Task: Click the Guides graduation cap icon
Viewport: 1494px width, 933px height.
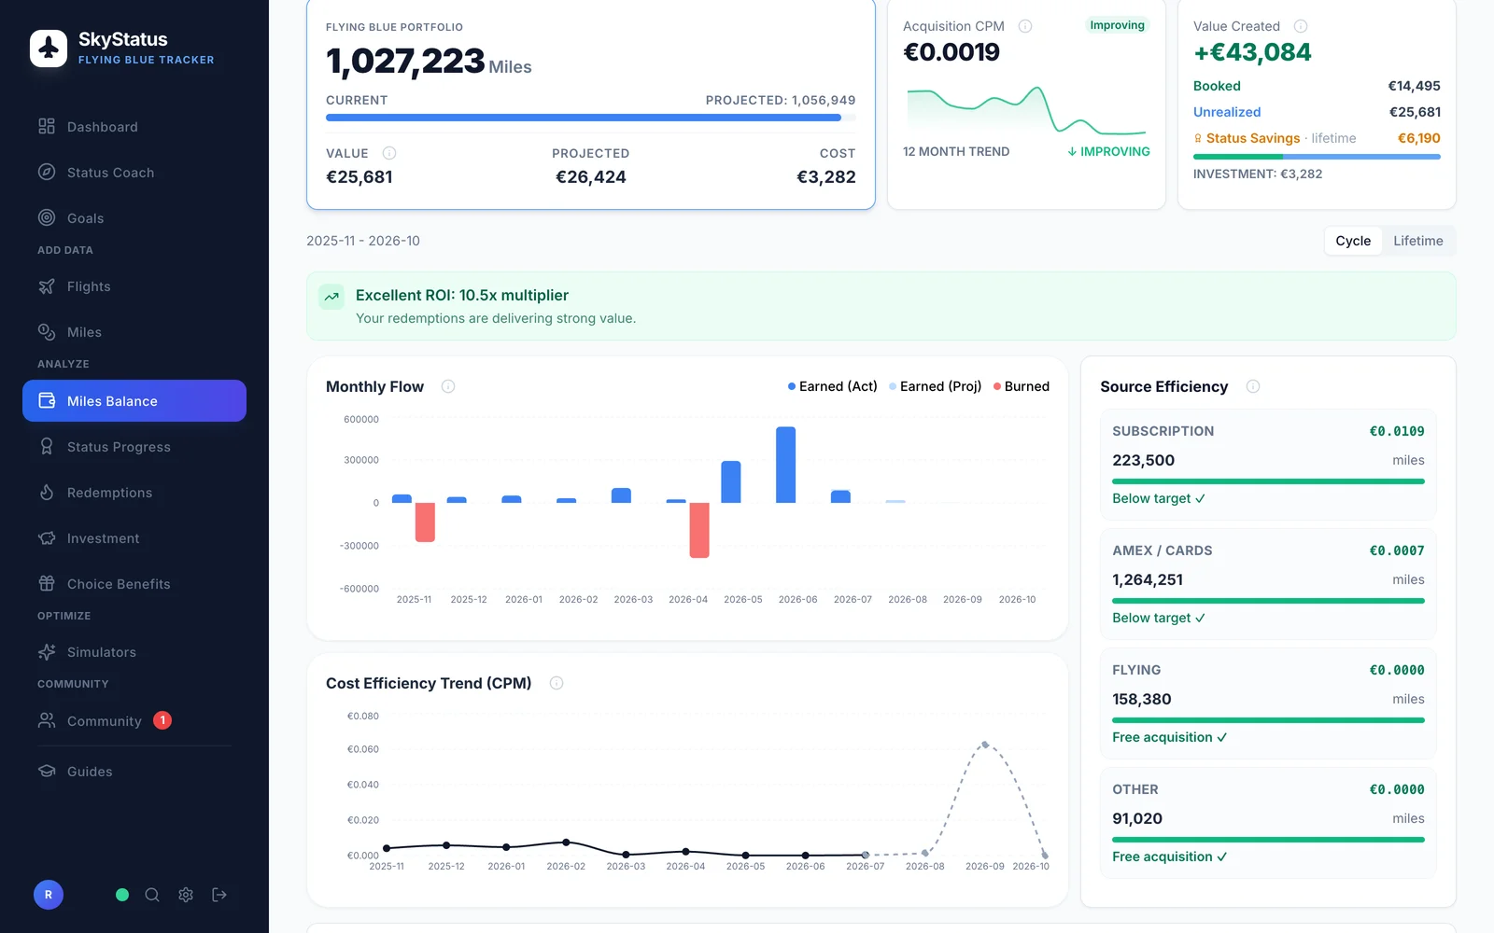Action: point(47,772)
